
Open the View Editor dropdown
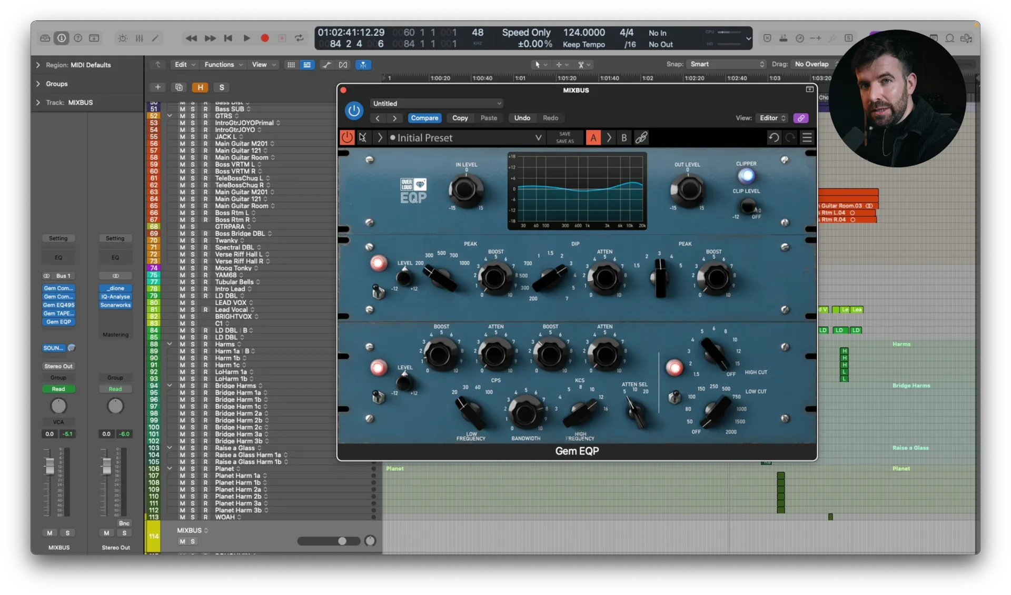(772, 118)
